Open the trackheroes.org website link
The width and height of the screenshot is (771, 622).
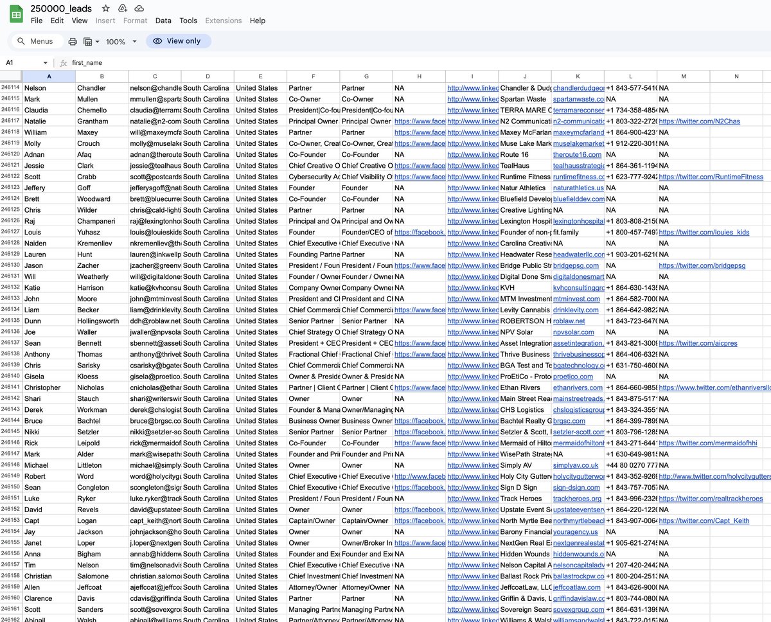(x=577, y=499)
